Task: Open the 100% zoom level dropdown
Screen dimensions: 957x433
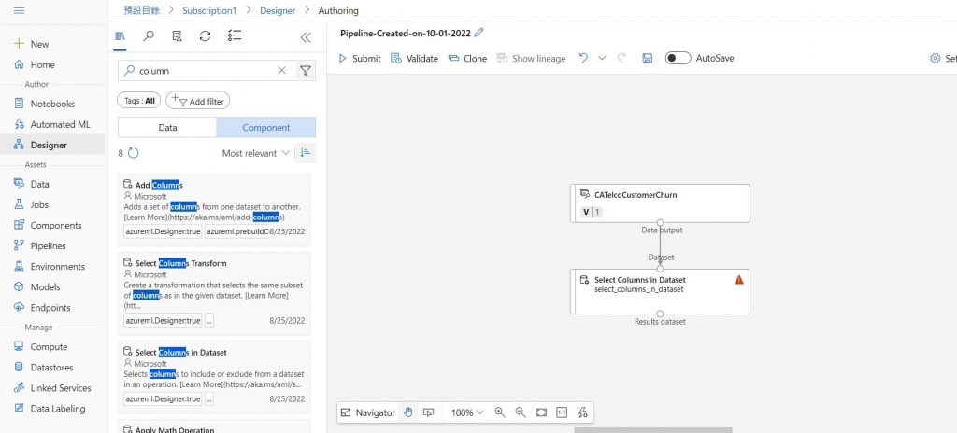Action: tap(467, 412)
